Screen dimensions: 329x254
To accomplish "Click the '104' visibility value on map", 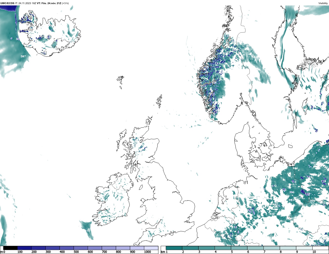I will pyautogui.click(x=309, y=177).
